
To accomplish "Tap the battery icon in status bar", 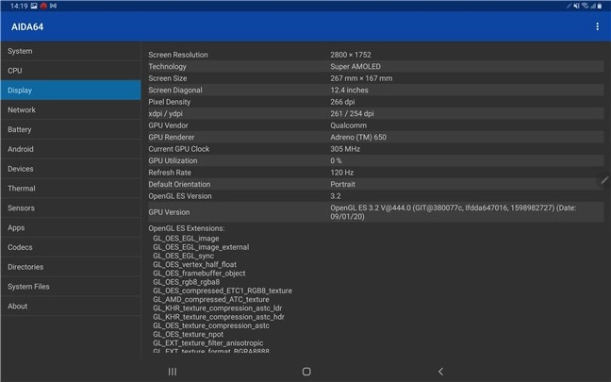I will [600, 6].
